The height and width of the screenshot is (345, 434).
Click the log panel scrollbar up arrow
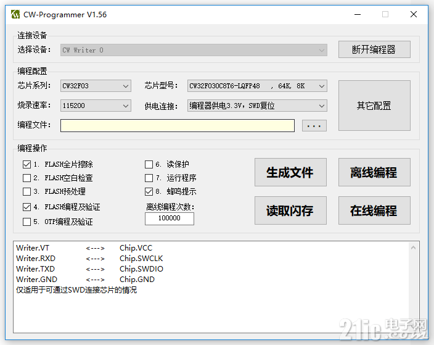tap(413, 247)
